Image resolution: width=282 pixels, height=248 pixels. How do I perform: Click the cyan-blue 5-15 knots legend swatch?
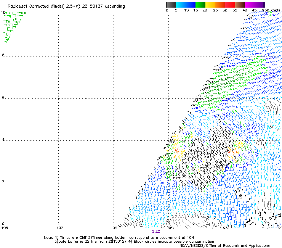point(186,5)
